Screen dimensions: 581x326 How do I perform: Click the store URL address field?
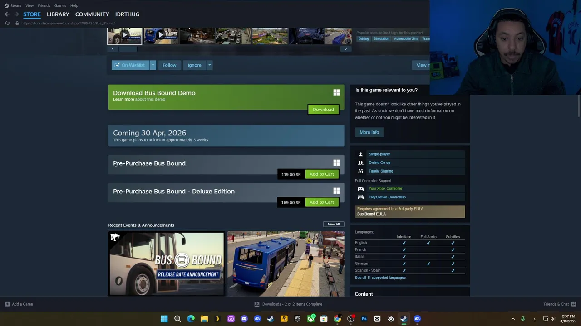pos(68,23)
